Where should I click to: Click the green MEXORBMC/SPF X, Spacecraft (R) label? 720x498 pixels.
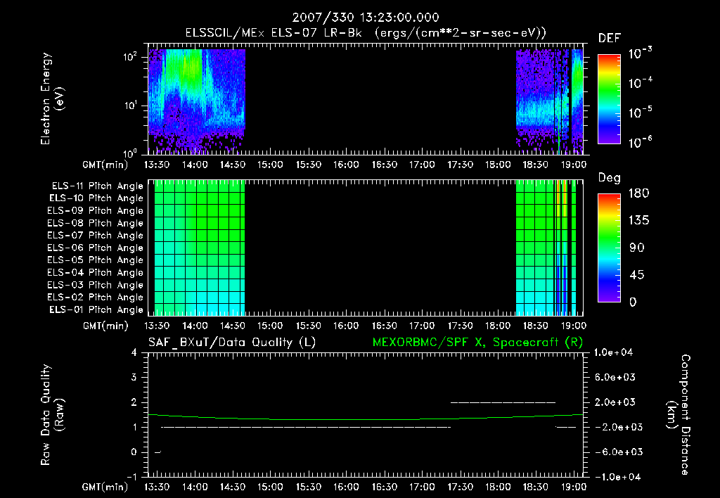[477, 343]
